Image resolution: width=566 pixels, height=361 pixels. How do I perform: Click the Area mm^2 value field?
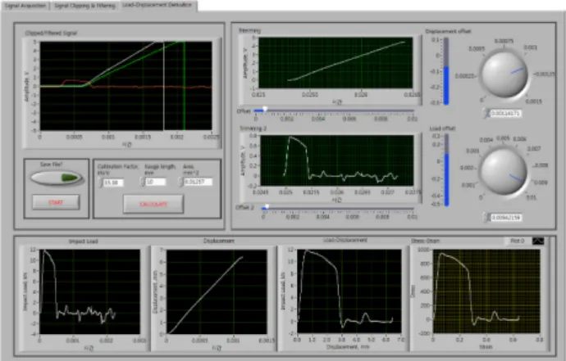click(199, 182)
